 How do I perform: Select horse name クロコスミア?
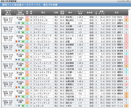(x=39, y=29)
